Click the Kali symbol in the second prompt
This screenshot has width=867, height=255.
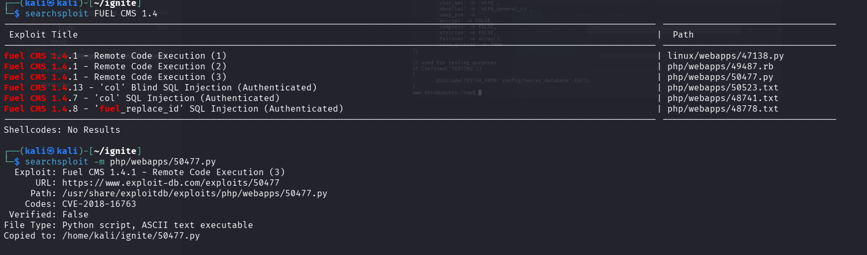pos(50,151)
